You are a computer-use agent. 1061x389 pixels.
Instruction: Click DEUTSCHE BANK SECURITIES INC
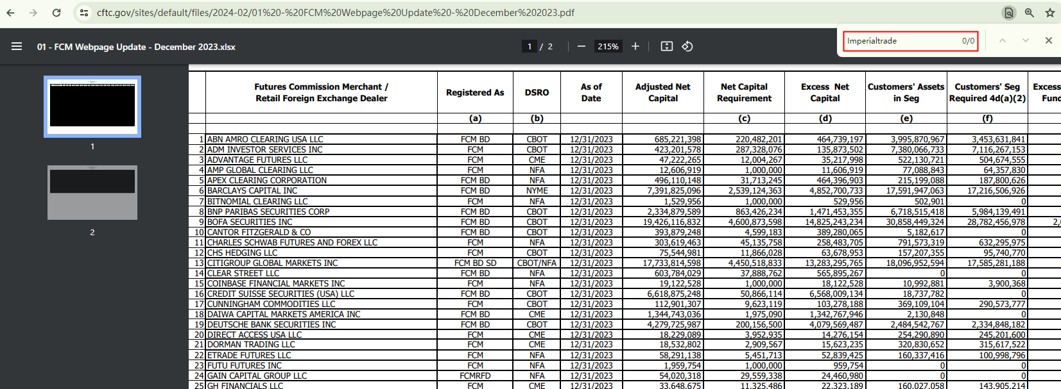pyautogui.click(x=272, y=324)
